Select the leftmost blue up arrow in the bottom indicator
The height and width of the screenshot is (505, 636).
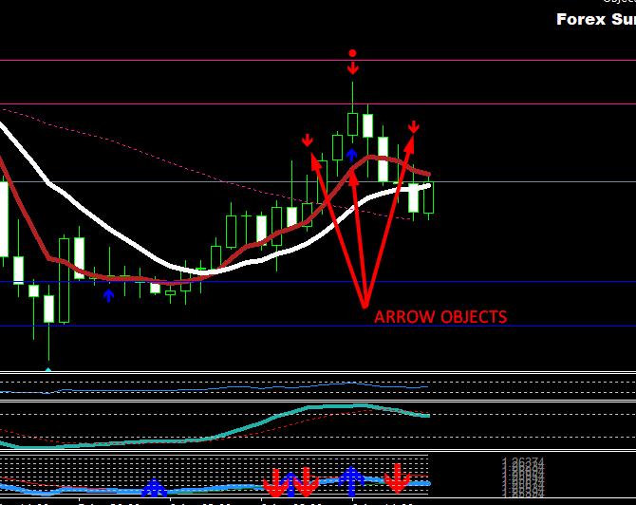pos(154,488)
